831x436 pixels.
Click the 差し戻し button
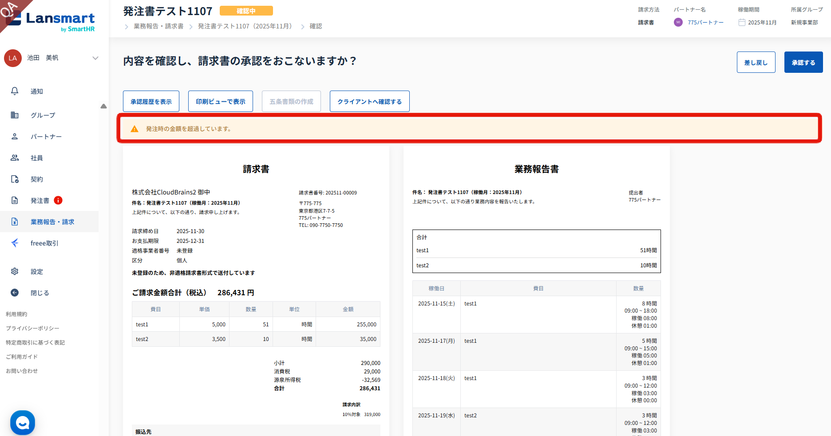coord(756,62)
